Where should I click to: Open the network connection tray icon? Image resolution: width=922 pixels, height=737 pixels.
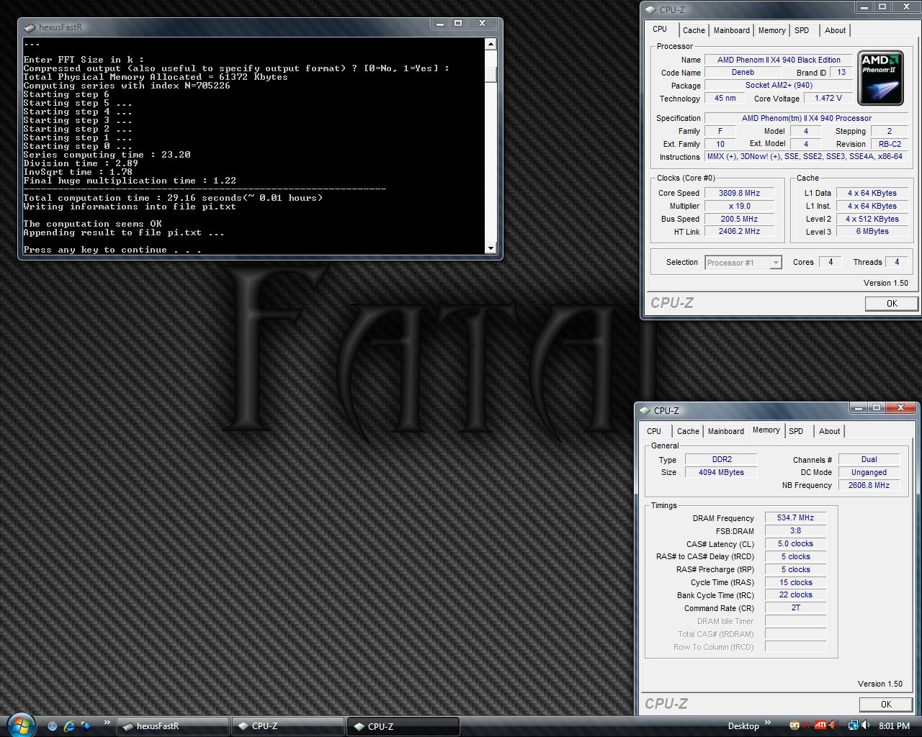[853, 725]
